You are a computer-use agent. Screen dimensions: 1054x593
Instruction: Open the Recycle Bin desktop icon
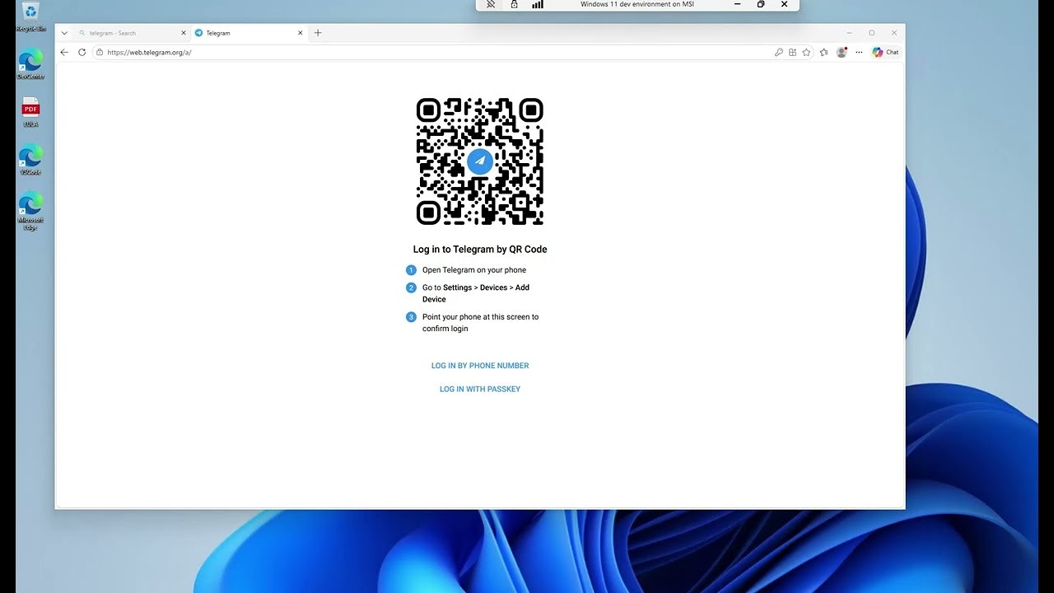point(30,16)
